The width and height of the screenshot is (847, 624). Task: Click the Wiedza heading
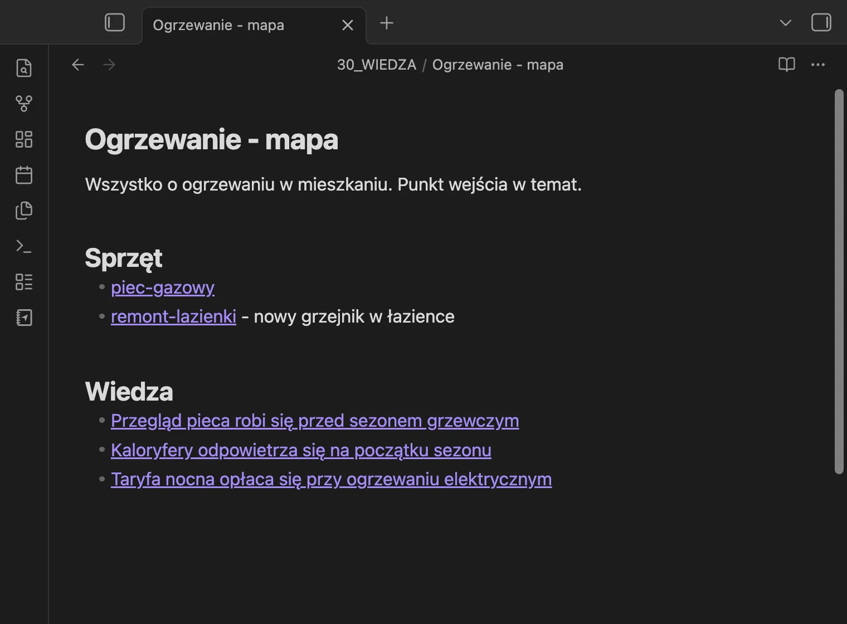coord(129,391)
